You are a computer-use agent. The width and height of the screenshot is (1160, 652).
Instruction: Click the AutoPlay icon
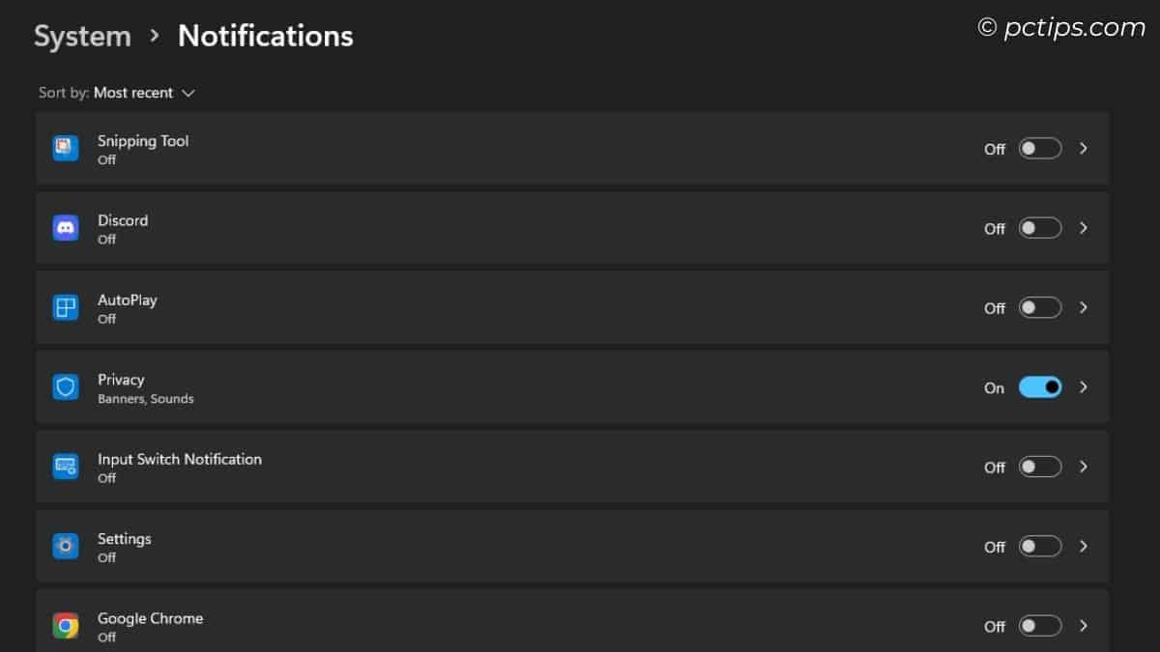point(65,307)
